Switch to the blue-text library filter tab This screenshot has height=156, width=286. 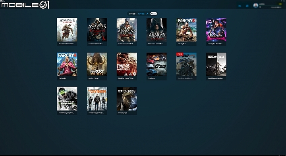(x=141, y=13)
